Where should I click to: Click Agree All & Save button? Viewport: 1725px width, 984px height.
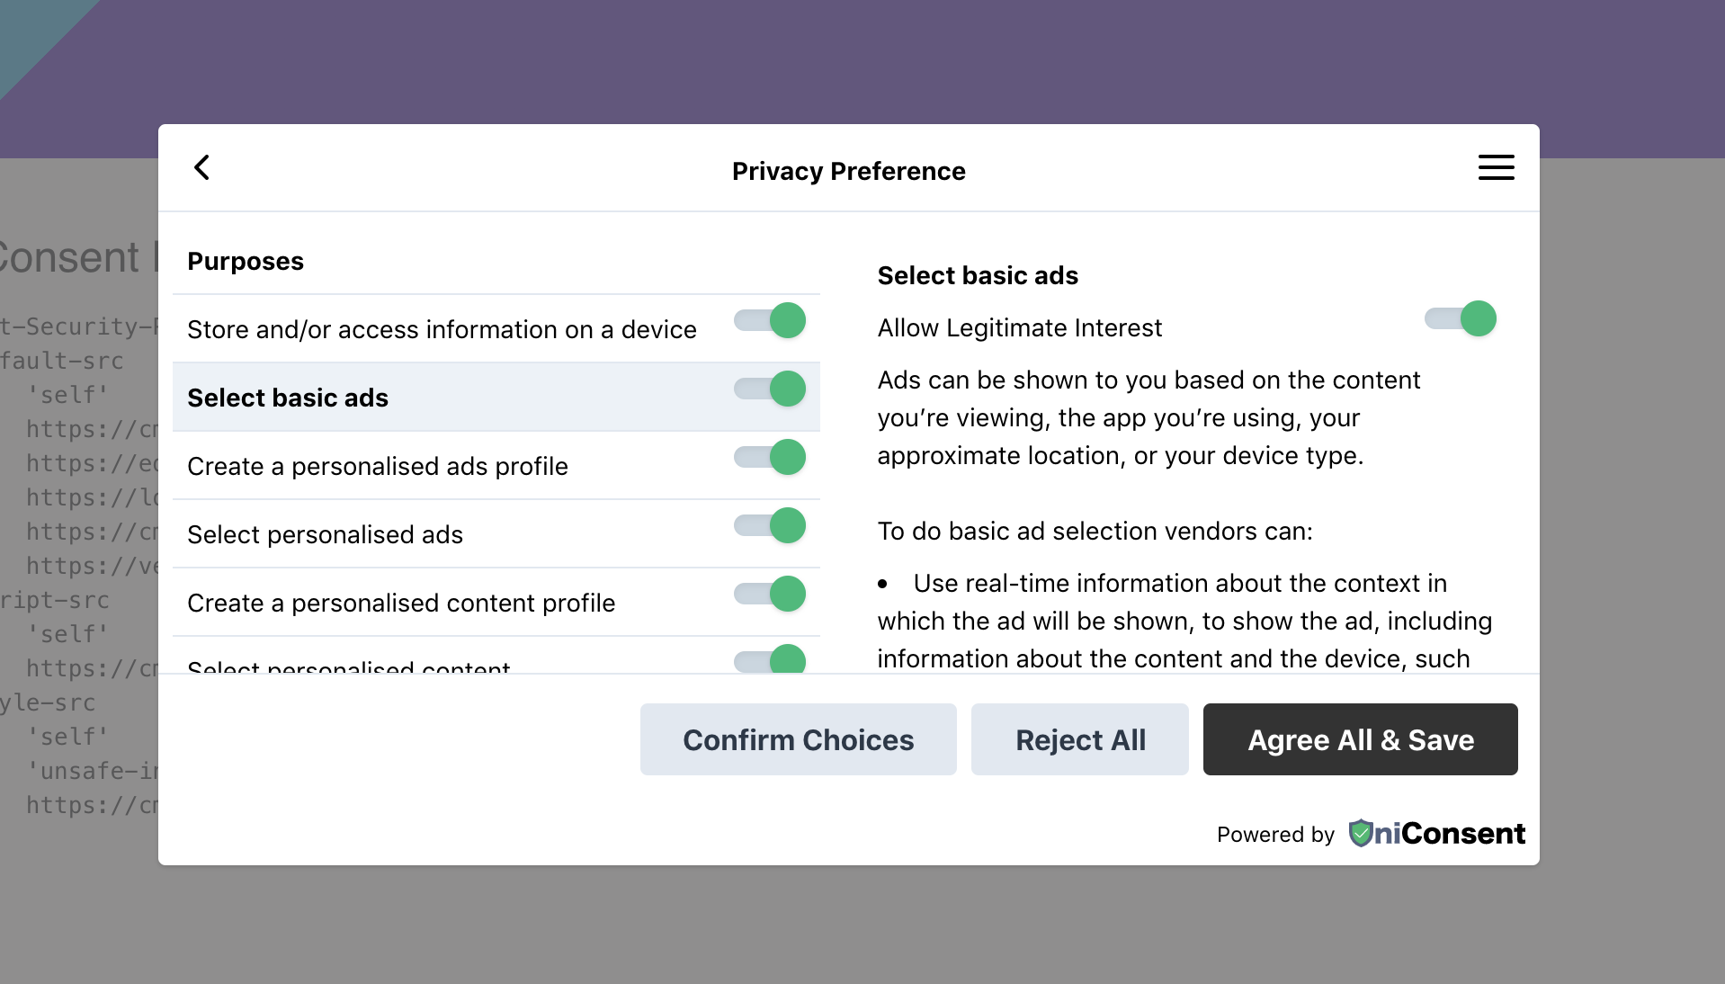(x=1360, y=739)
